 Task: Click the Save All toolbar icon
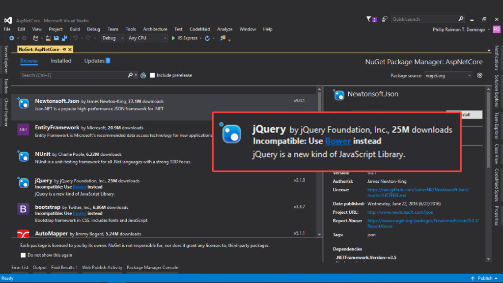(x=64, y=38)
